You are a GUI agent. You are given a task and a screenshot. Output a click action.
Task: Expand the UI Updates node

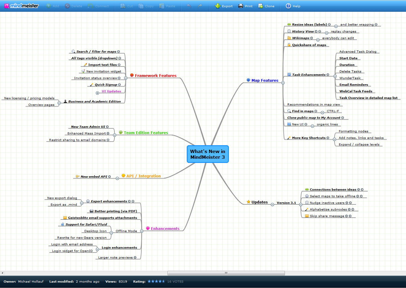tap(98, 93)
